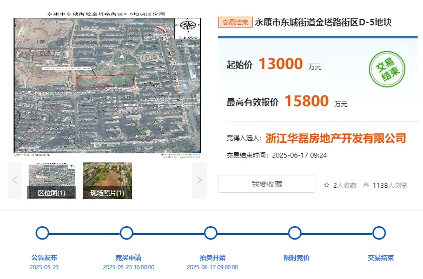Click the winner 浙江华磊房地产开发有限公司
The image size is (423, 279).
point(336,138)
